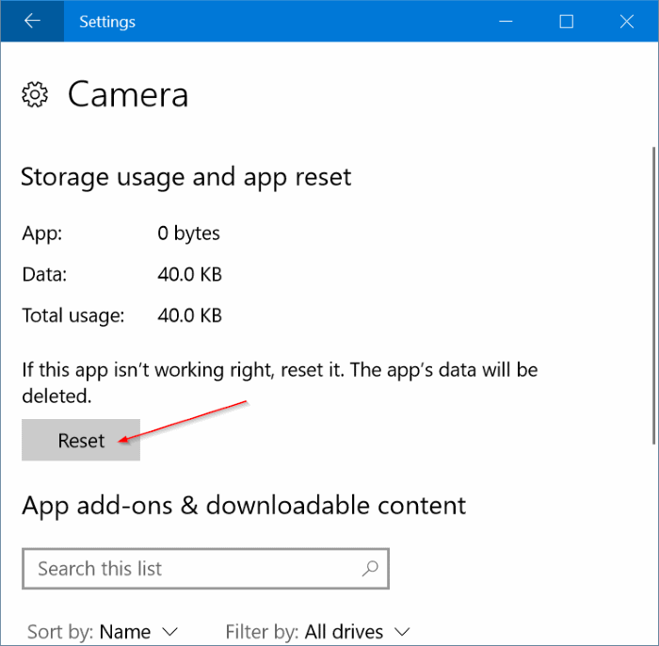Screen dimensions: 659x646
Task: Focus the 'Search this list' field
Action: pos(205,569)
